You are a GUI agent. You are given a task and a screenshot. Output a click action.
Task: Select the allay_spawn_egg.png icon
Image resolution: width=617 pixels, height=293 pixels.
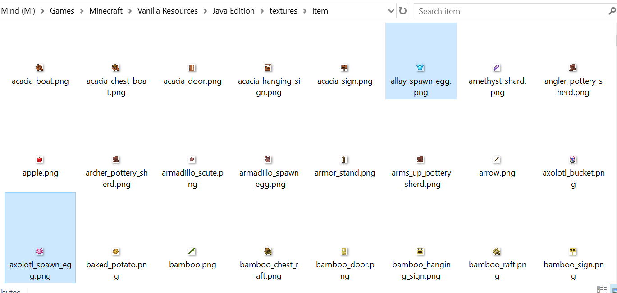[420, 68]
